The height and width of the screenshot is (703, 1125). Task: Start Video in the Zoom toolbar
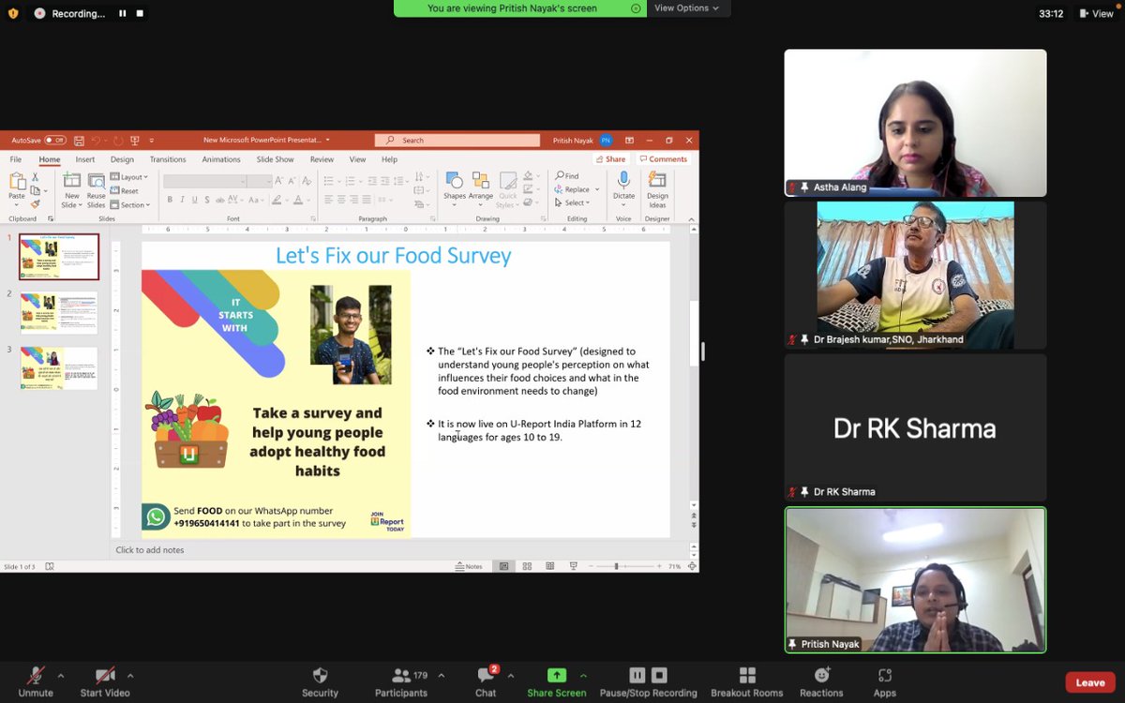[x=104, y=681]
